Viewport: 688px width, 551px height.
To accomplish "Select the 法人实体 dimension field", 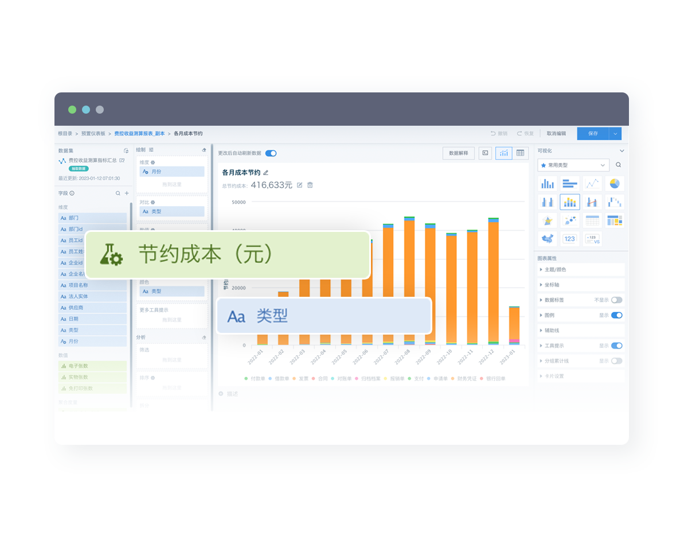I will coord(92,296).
